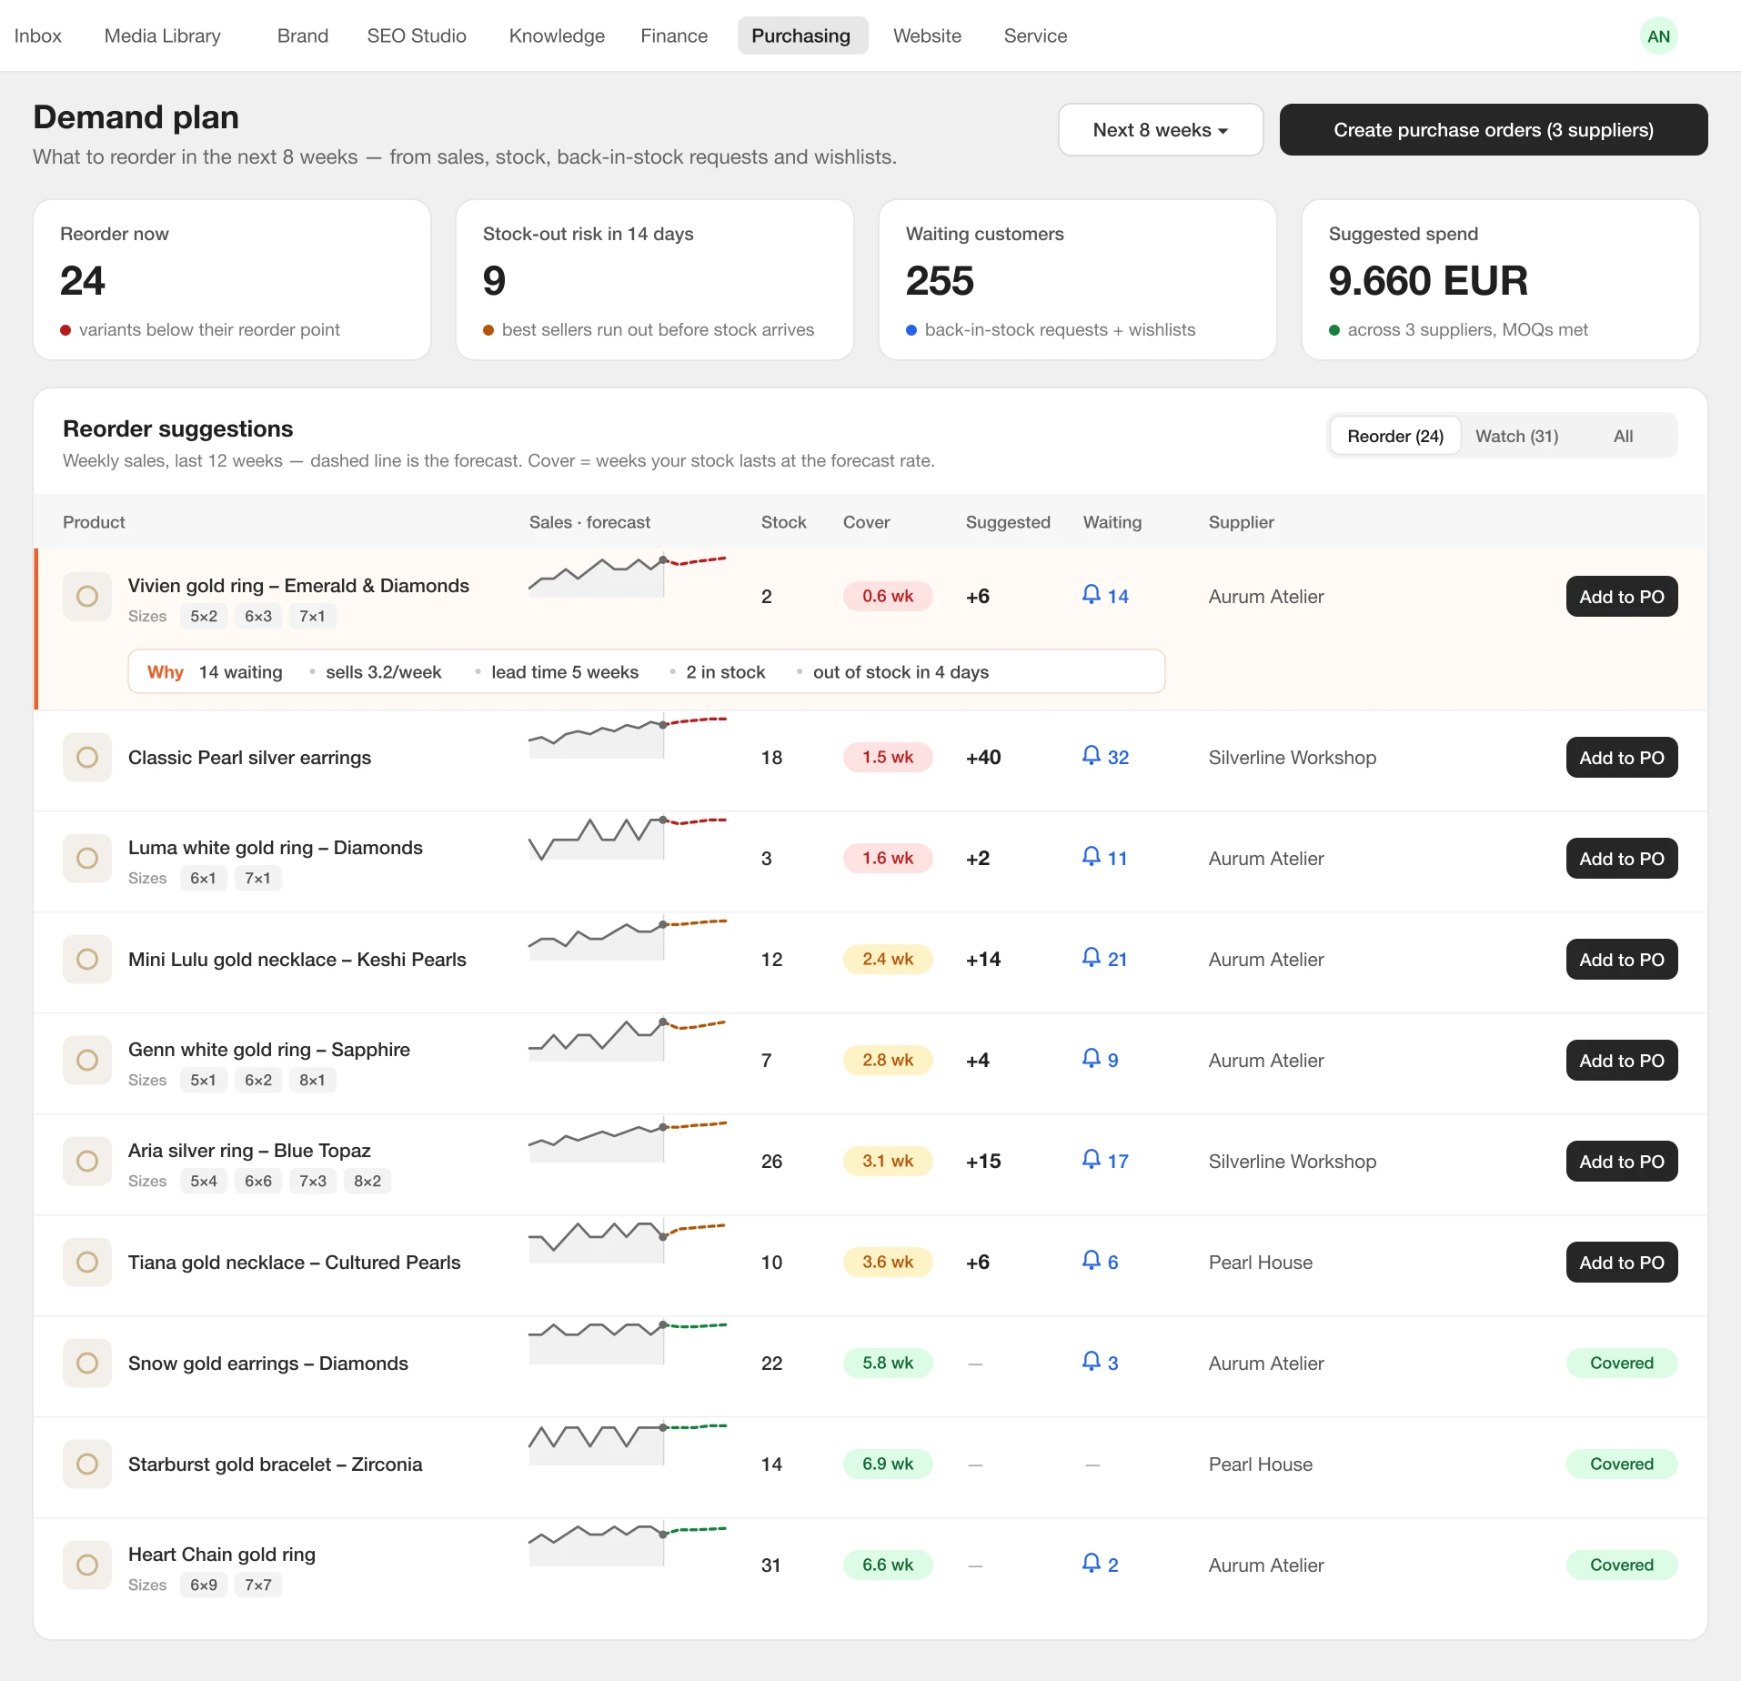Select the Vivien gold ring row circle

(x=87, y=596)
